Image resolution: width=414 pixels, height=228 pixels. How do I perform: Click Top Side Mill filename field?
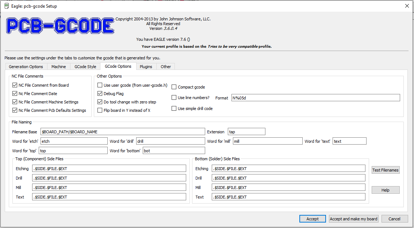(109, 188)
